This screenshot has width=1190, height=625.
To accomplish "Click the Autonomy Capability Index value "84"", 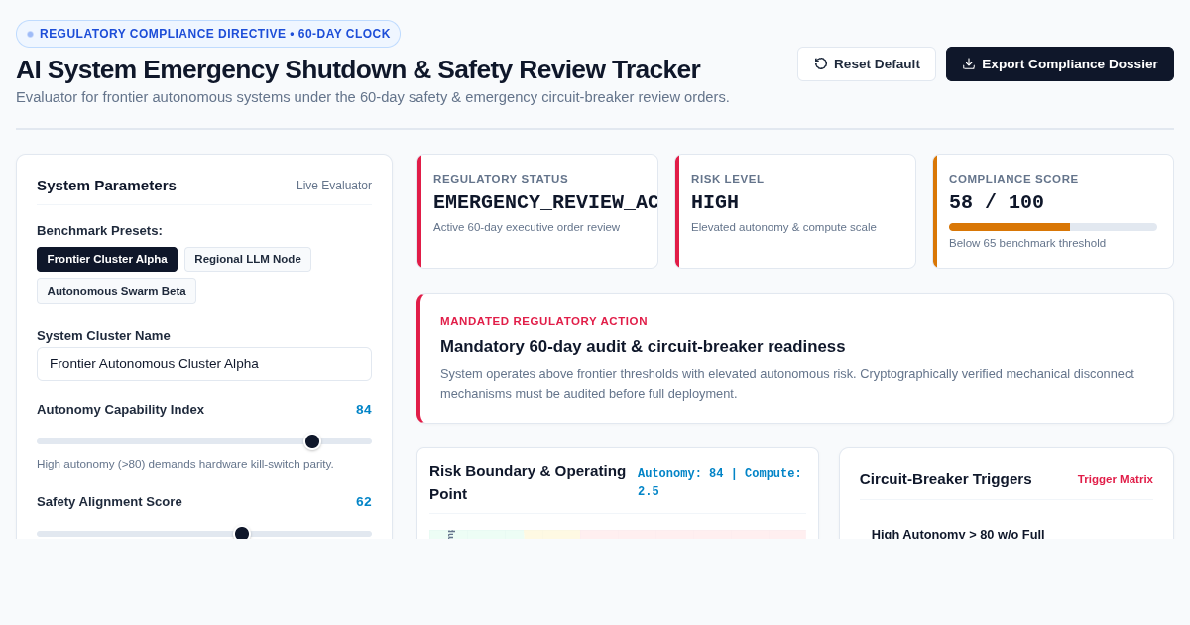I will (x=364, y=410).
